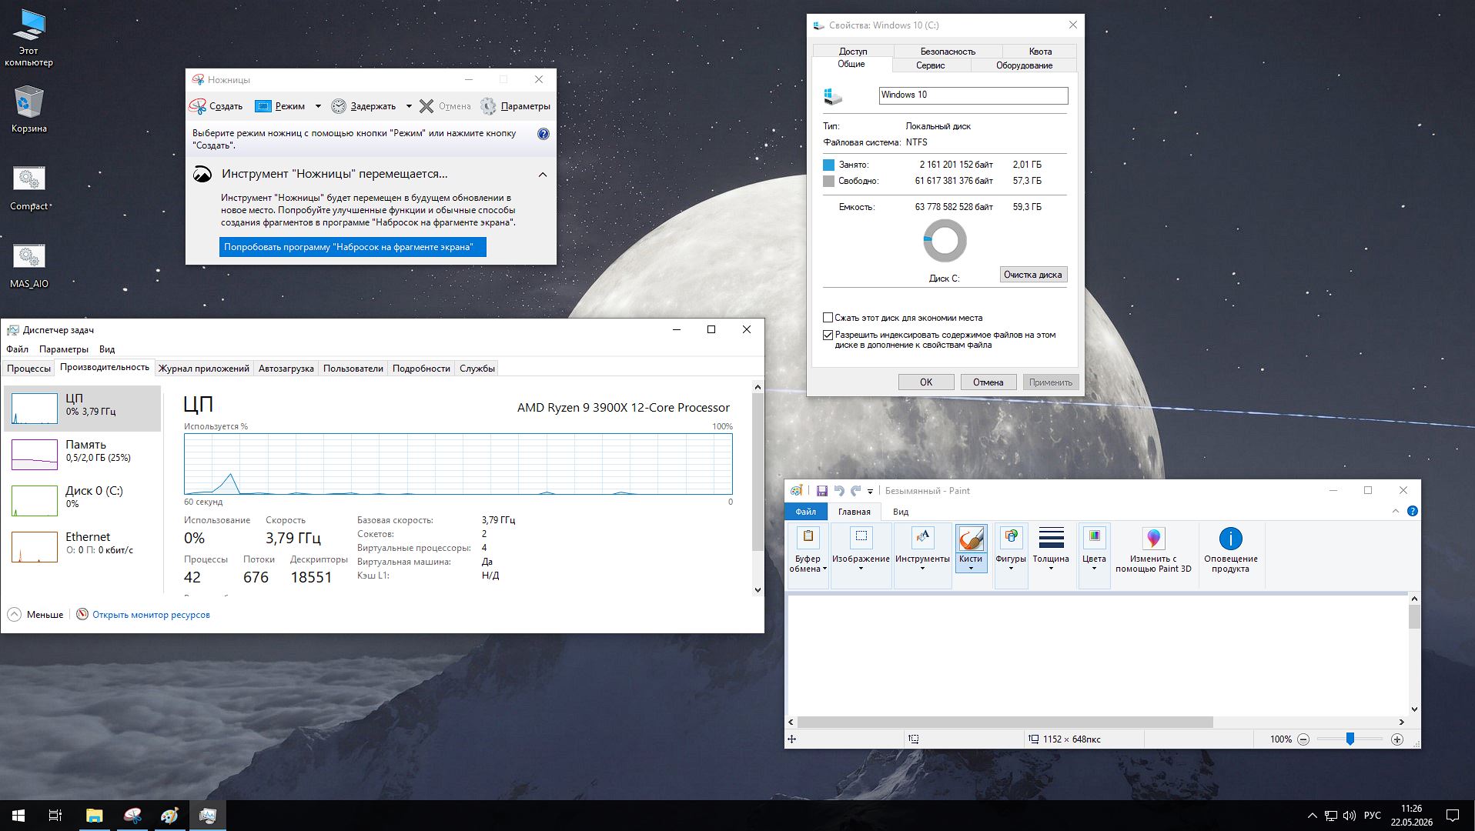This screenshot has width=1475, height=831.
Task: Click the Журнал приложений tab
Action: pyautogui.click(x=204, y=369)
